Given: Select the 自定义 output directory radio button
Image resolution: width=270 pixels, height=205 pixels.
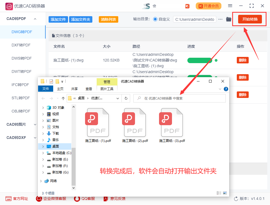Looking at the screenshot, I should point(155,19).
